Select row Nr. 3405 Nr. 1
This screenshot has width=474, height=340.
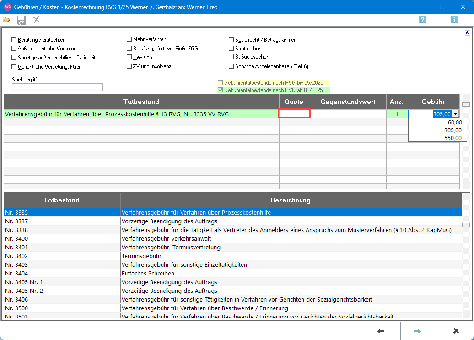coord(233,282)
